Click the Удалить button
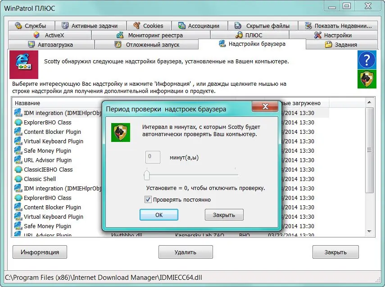 186,252
